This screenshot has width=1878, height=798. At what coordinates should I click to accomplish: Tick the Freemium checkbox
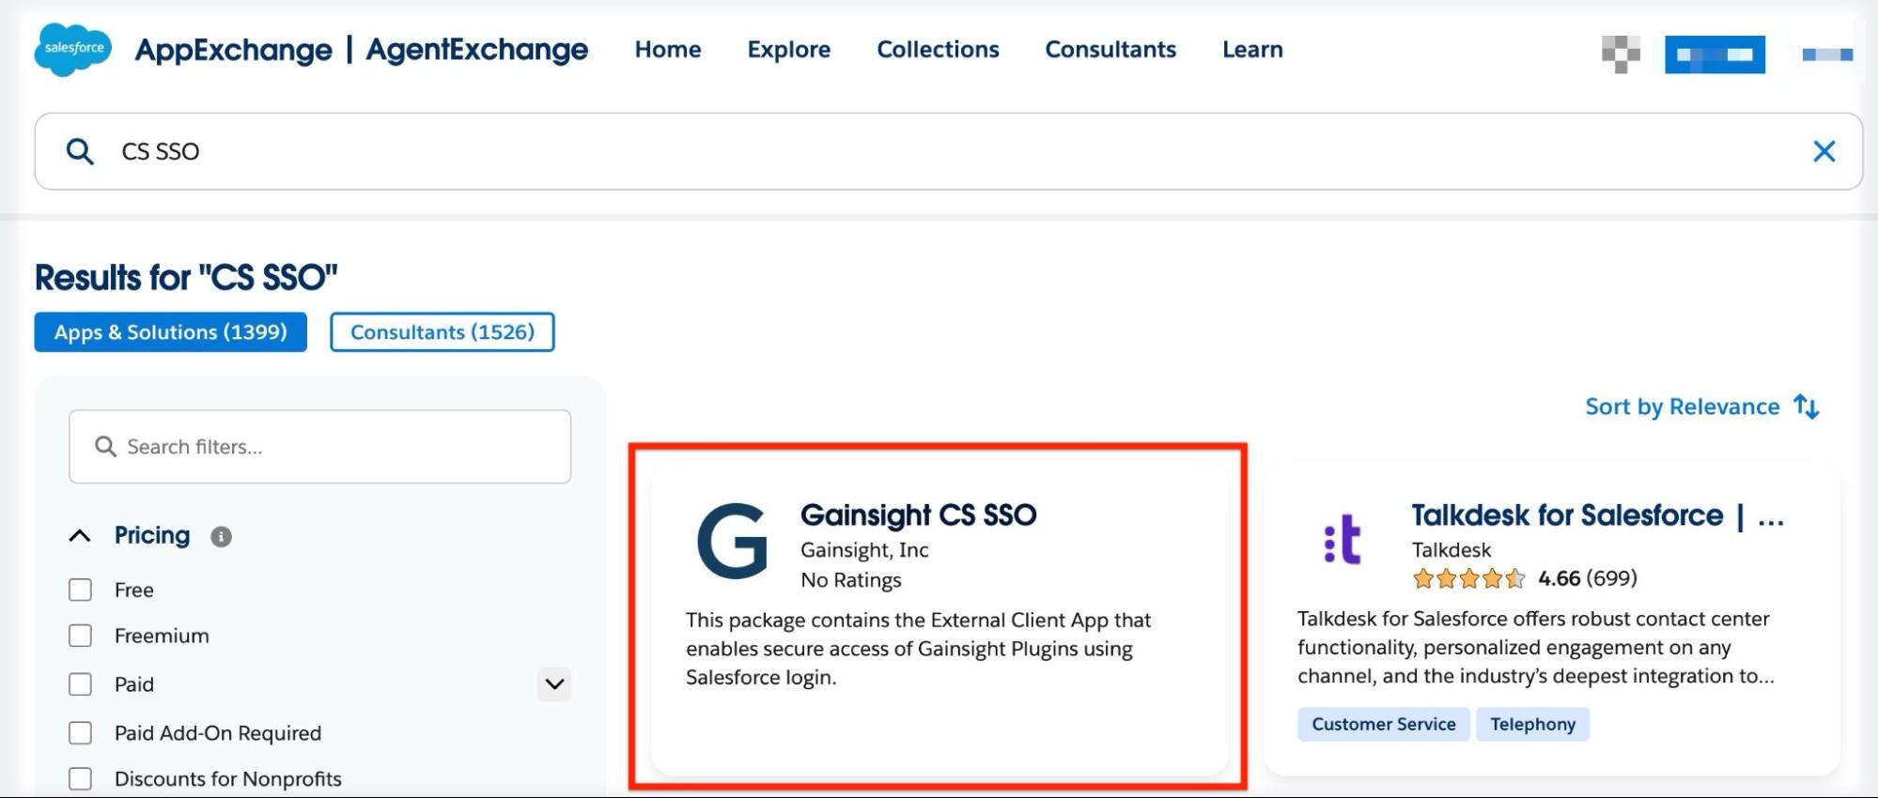click(x=81, y=636)
